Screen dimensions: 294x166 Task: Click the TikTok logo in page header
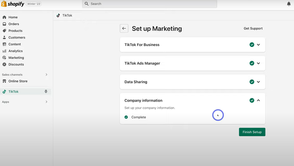[58, 15]
